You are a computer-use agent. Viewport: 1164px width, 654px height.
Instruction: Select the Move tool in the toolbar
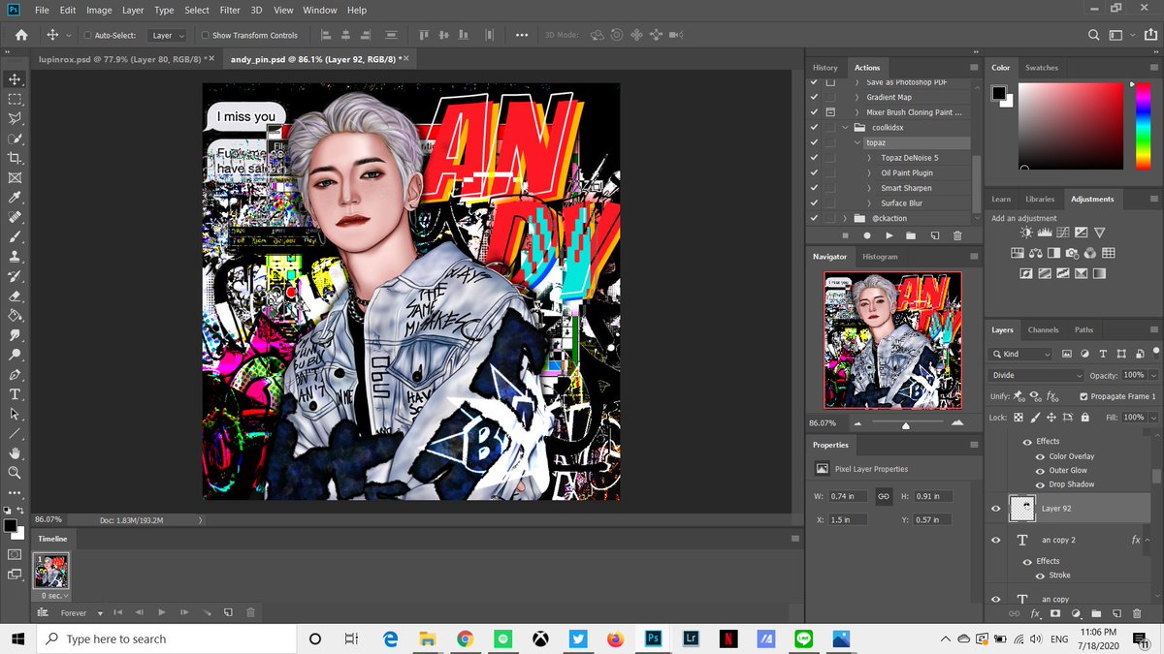coord(15,79)
